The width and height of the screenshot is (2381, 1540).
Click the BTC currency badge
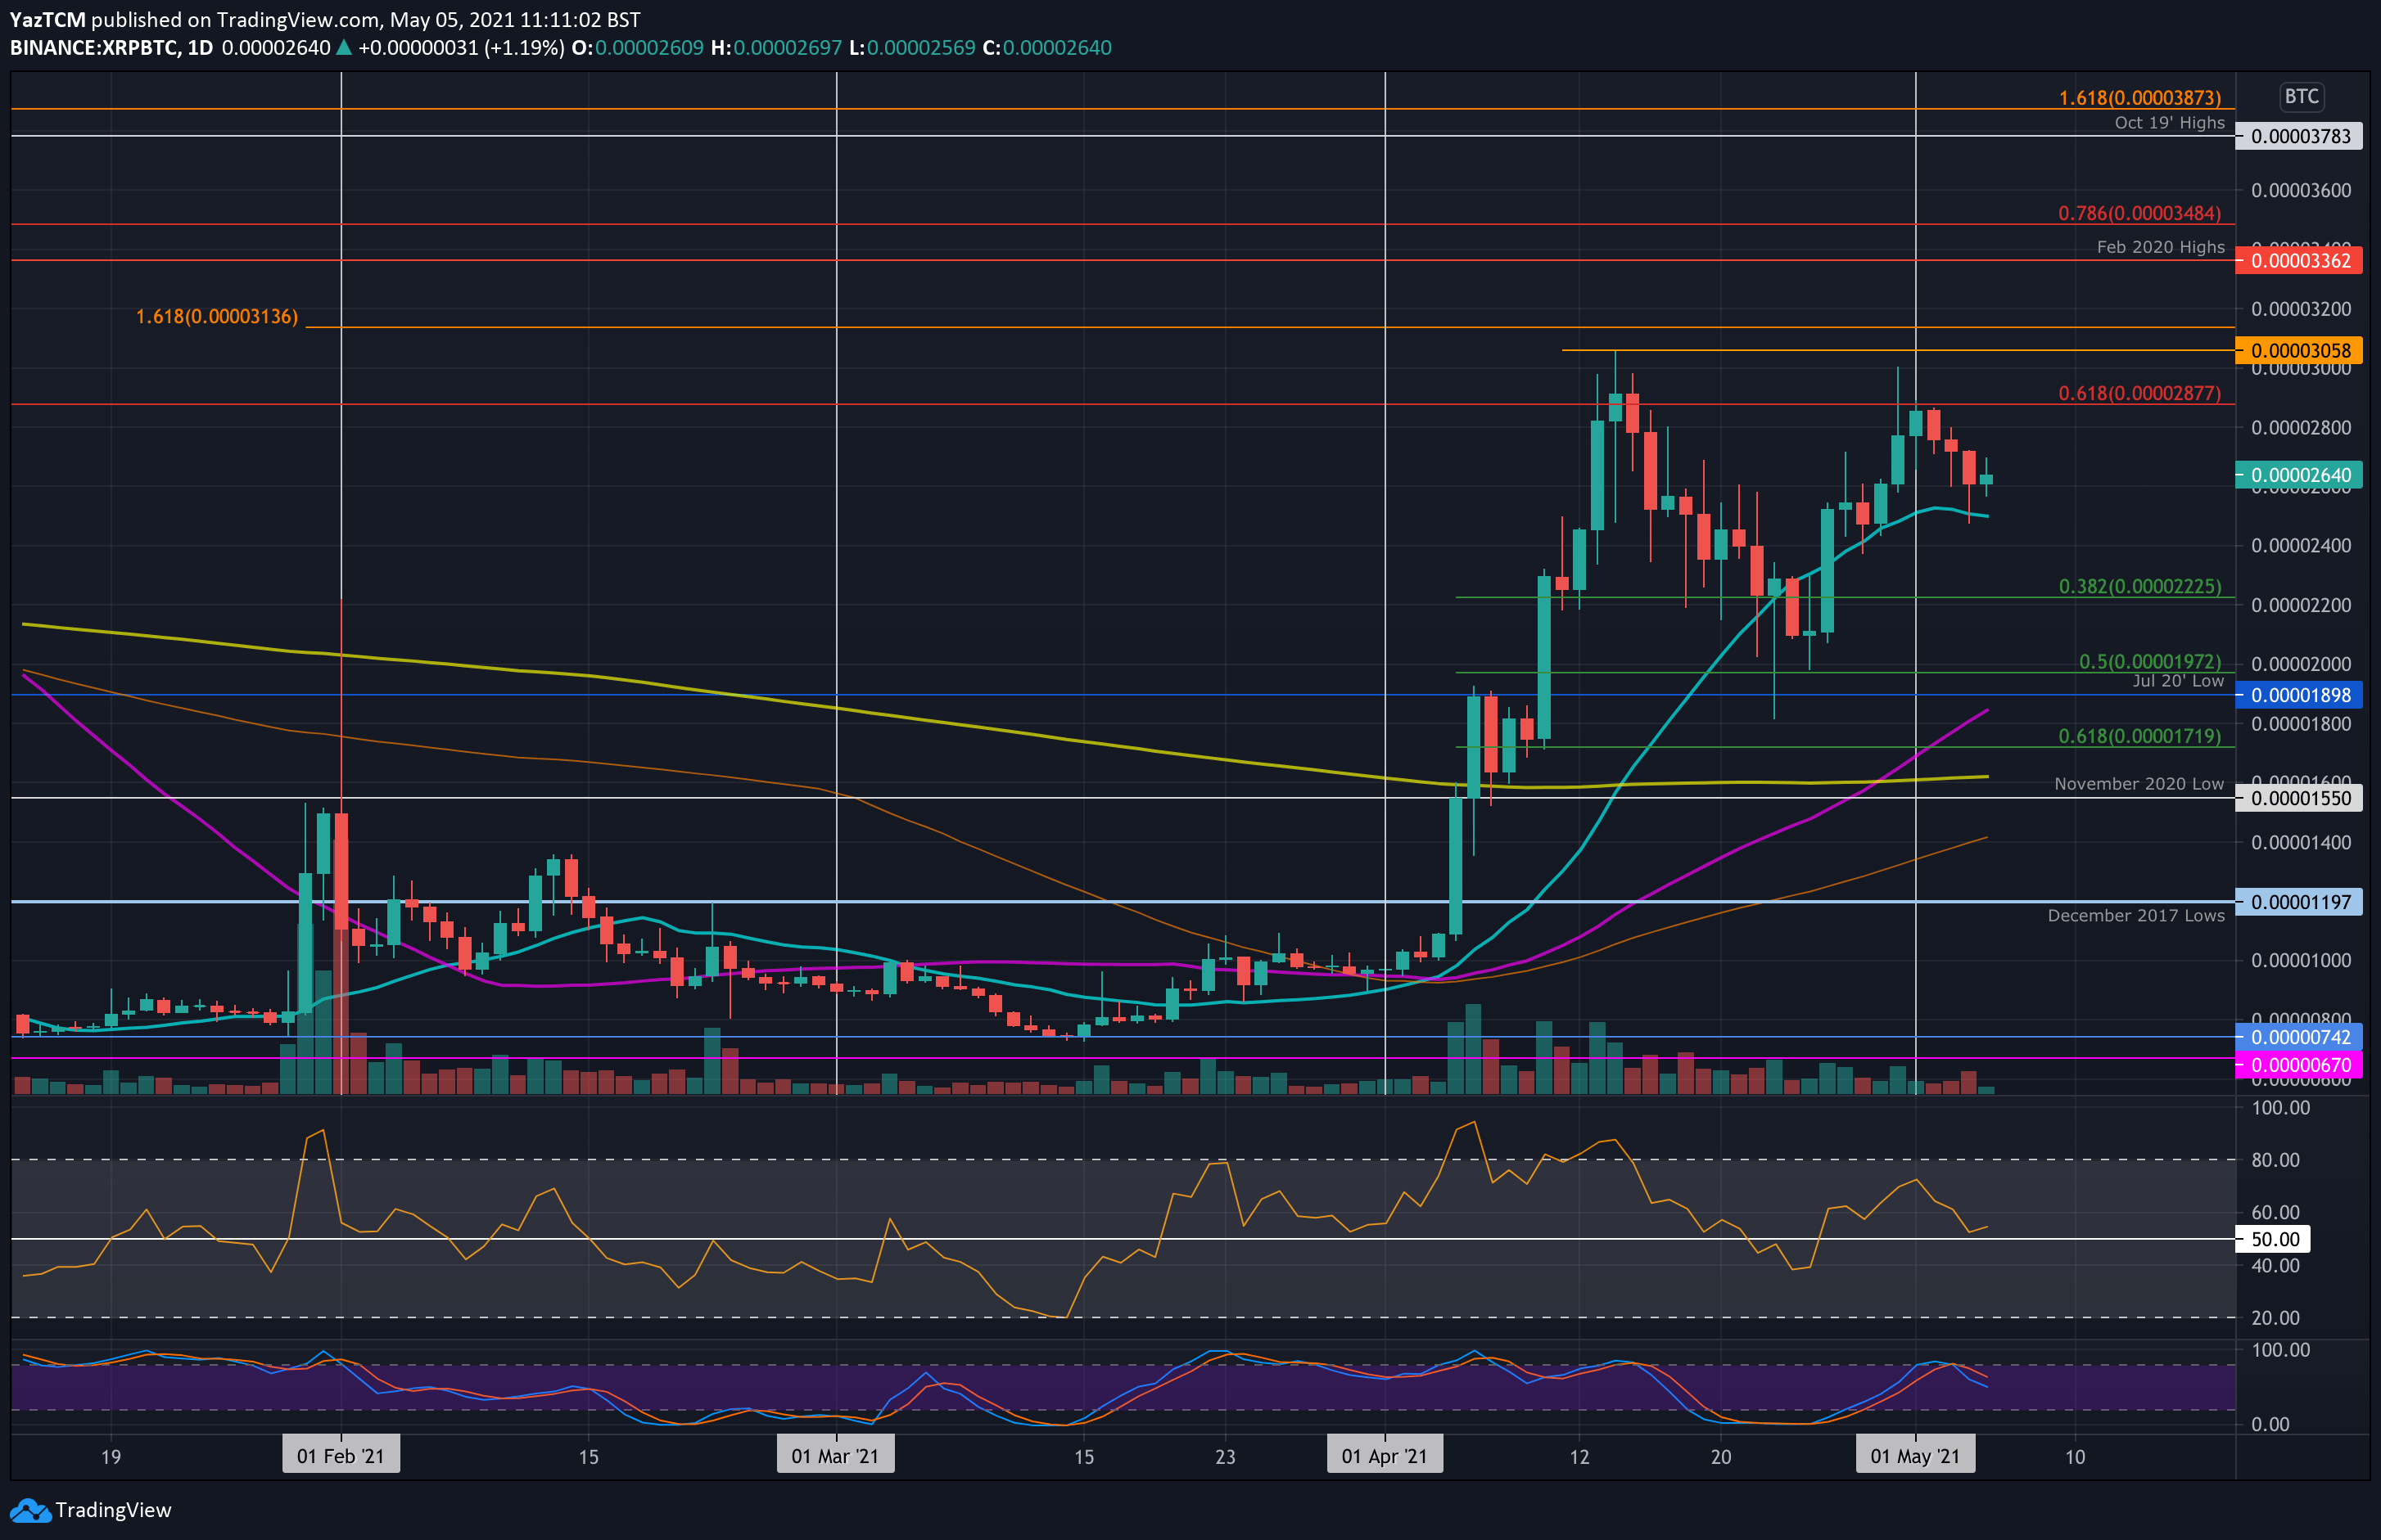click(2301, 96)
